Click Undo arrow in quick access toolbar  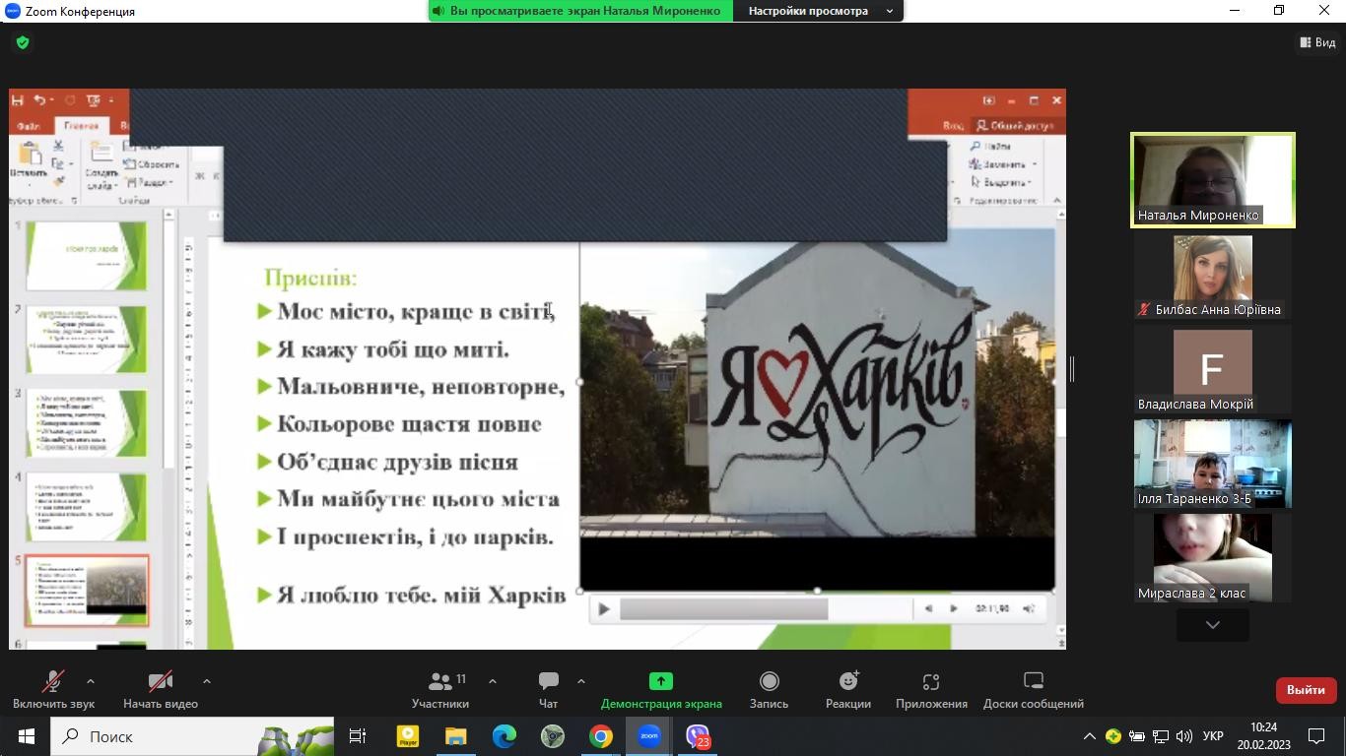pyautogui.click(x=39, y=100)
